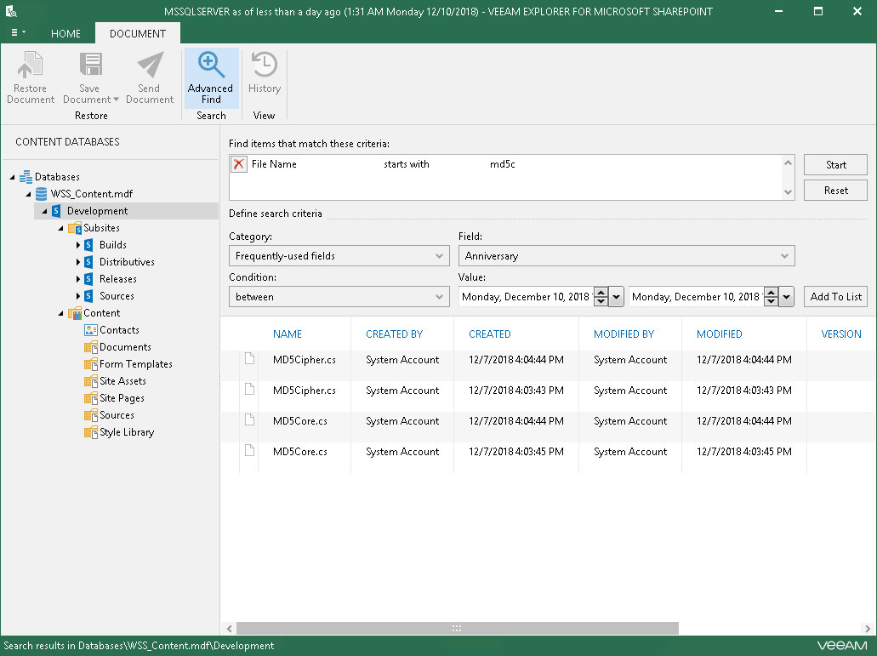Image resolution: width=877 pixels, height=656 pixels.
Task: Click the Add To List button
Action: 835,297
